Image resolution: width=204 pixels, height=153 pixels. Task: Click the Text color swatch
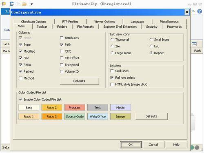click(x=98, y=107)
